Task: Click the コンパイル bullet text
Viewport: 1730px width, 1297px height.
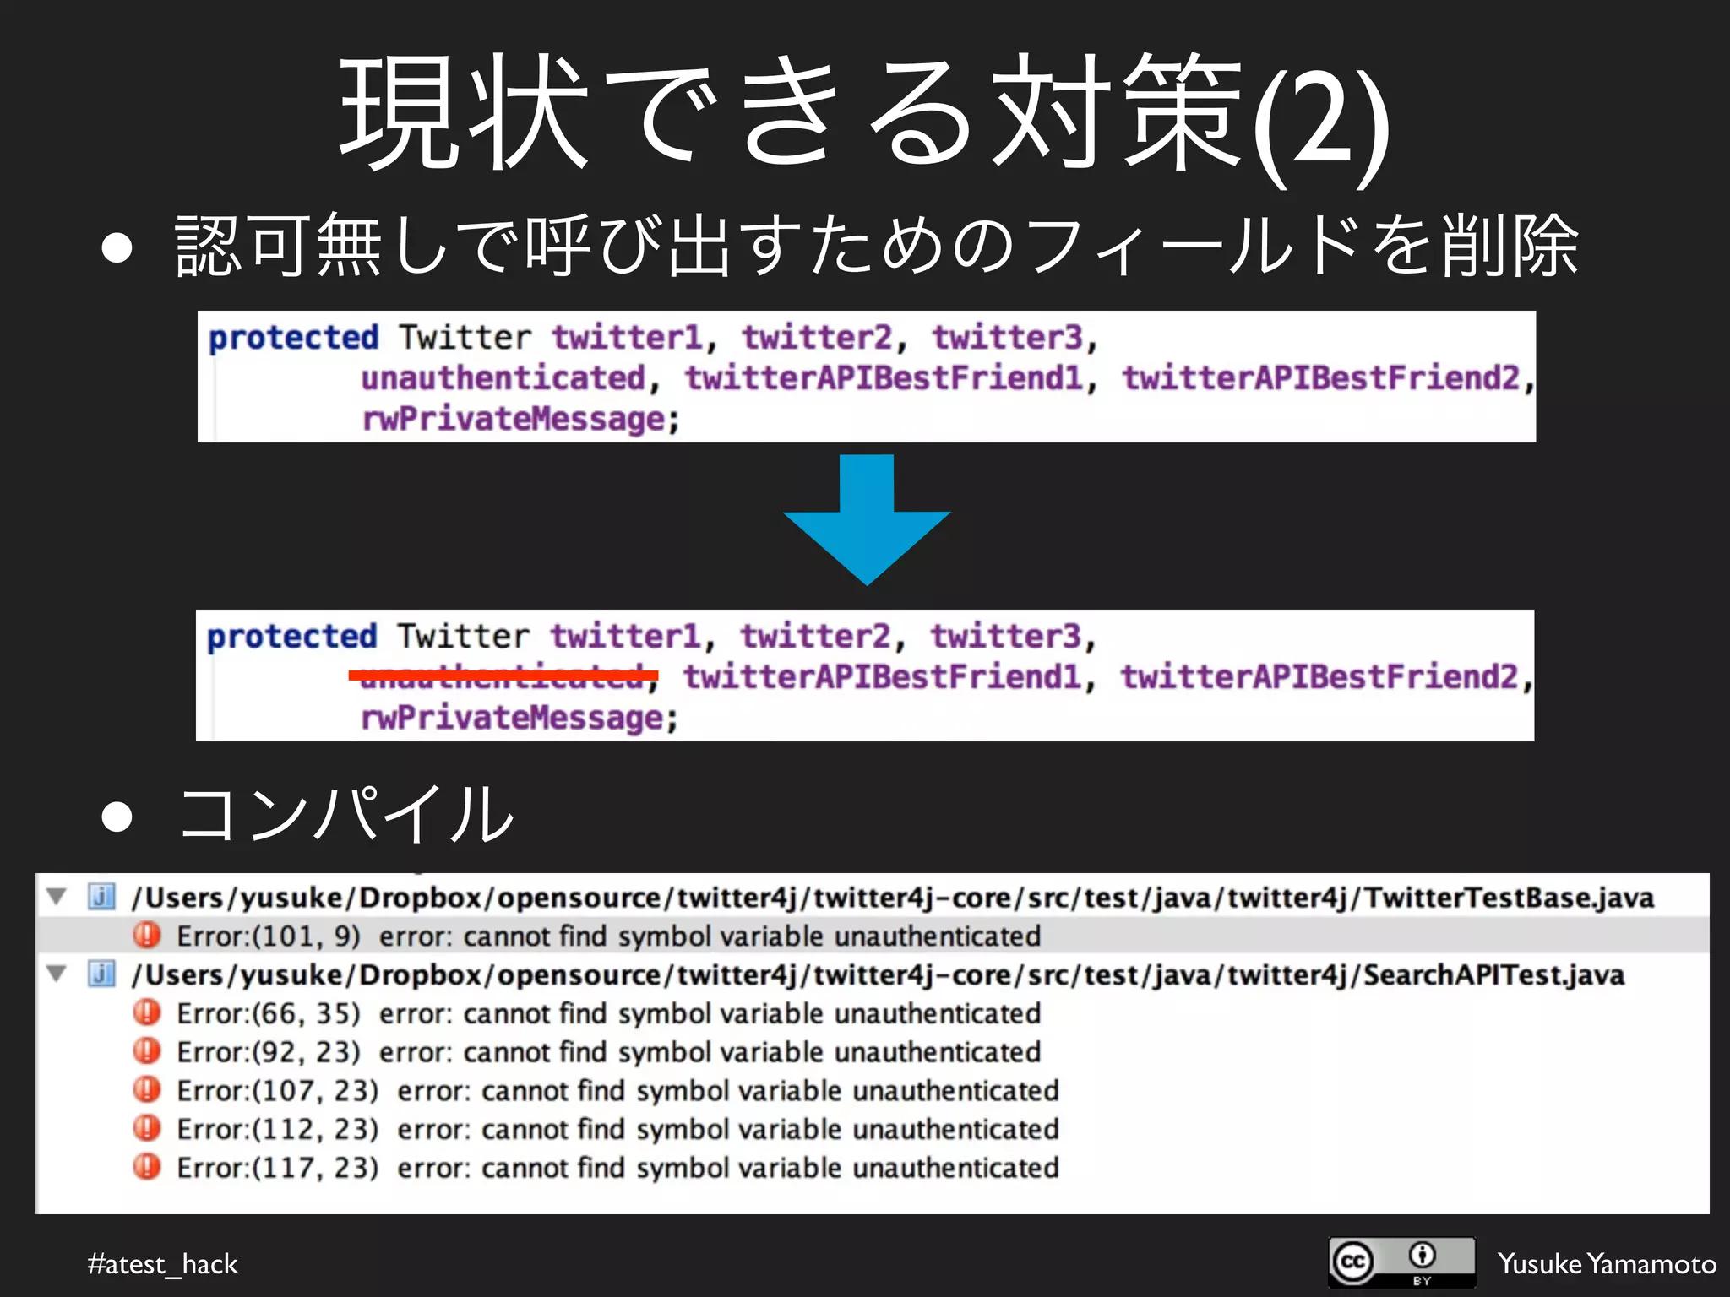Action: (346, 813)
